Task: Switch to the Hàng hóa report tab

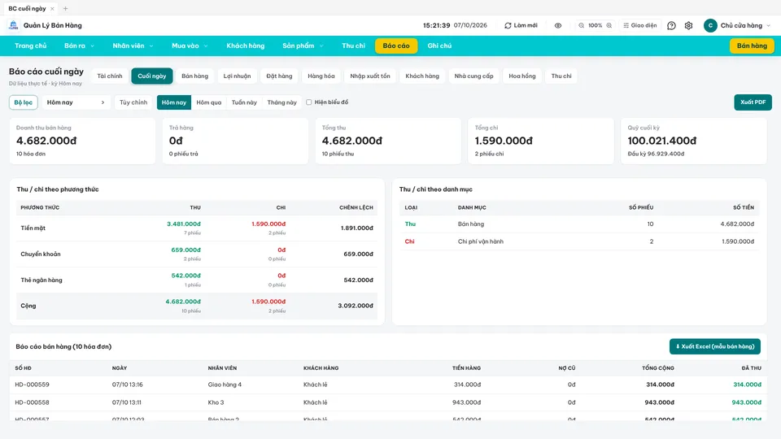Action: (x=321, y=76)
